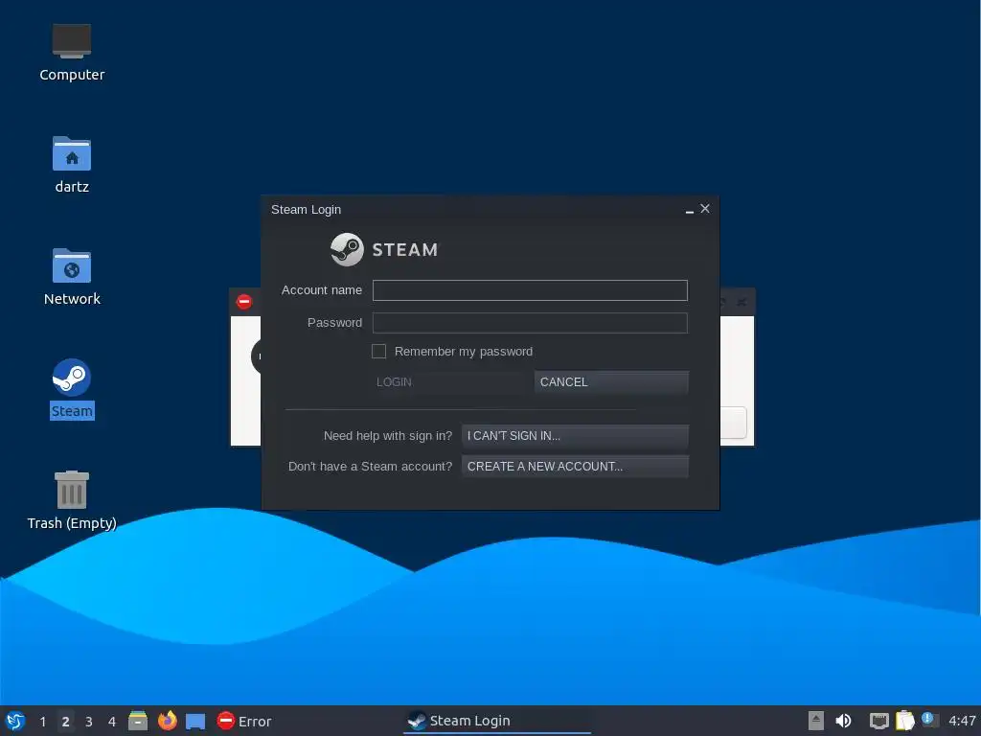Focus the Account name input field
Screen dimensions: 981x736
(x=530, y=290)
